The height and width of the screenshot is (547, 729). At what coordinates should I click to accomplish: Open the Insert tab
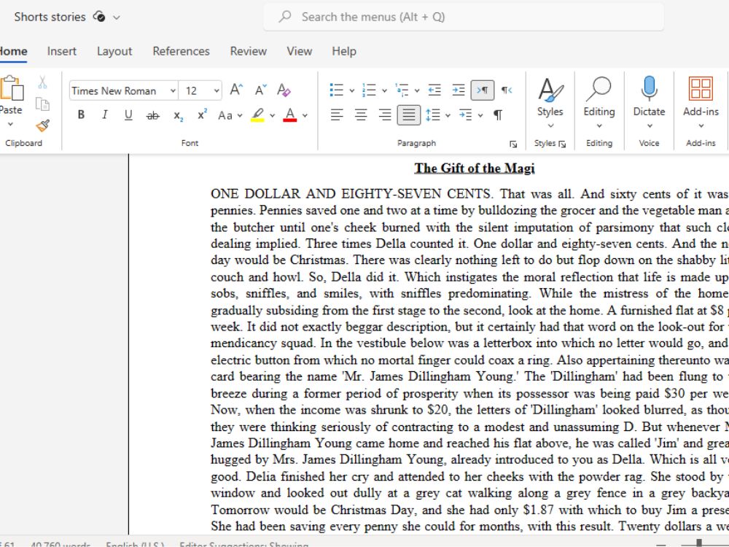61,51
